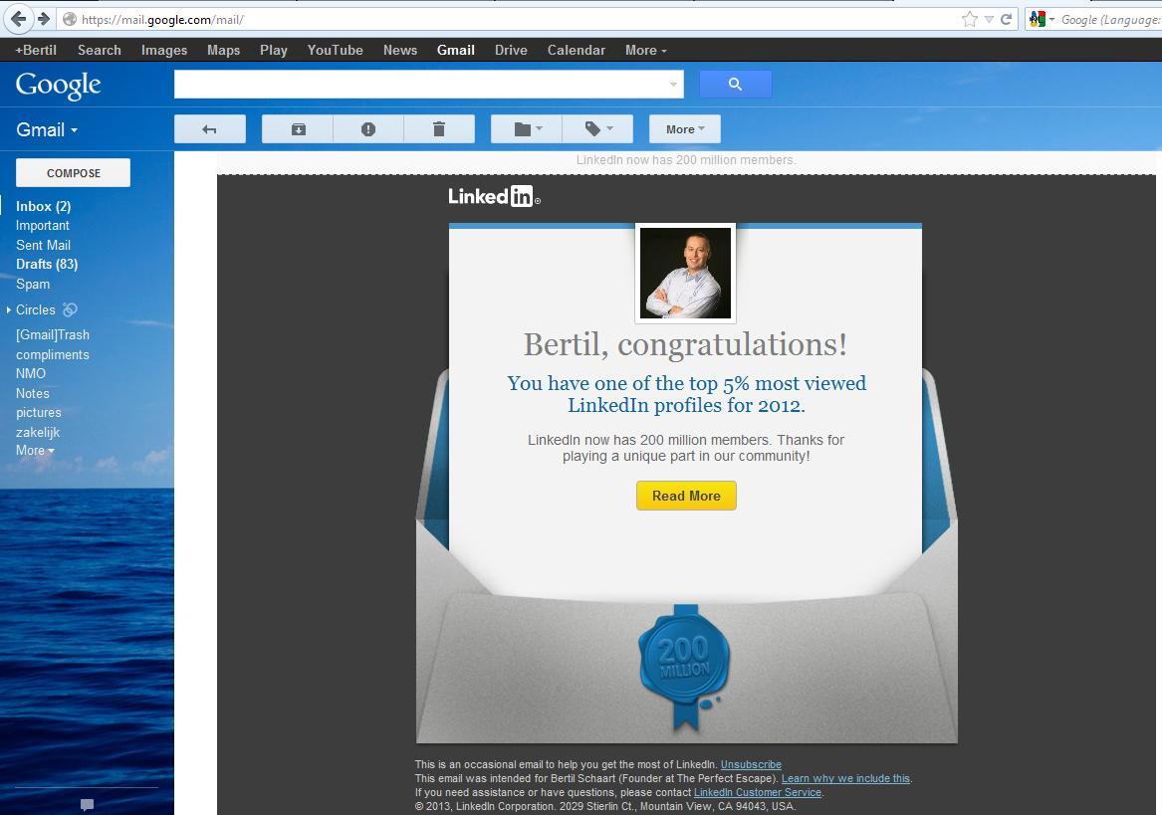
Task: Open YouTube in Google bar
Action: coord(335,50)
